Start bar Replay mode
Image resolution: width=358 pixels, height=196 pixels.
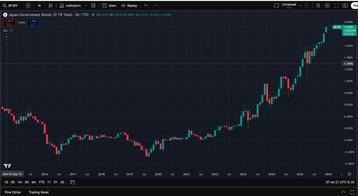129,5
